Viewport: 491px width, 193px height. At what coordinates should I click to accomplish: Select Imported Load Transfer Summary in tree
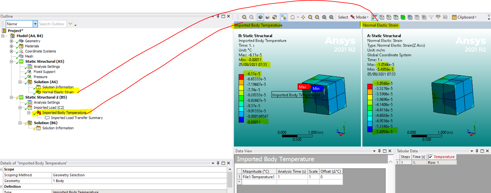click(x=76, y=118)
